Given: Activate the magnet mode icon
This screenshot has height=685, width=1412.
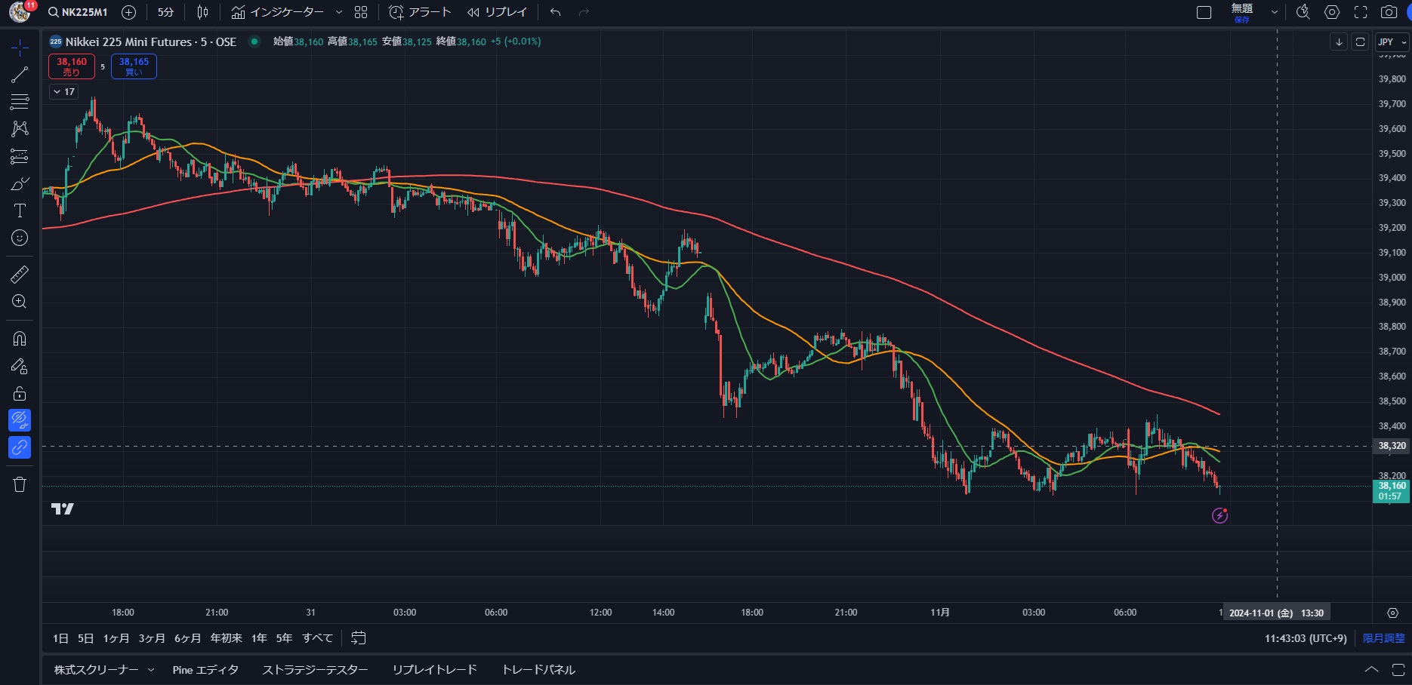Looking at the screenshot, I should [x=20, y=339].
